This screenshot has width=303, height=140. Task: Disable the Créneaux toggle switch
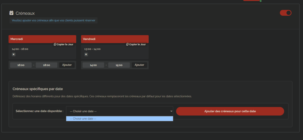click(286, 13)
